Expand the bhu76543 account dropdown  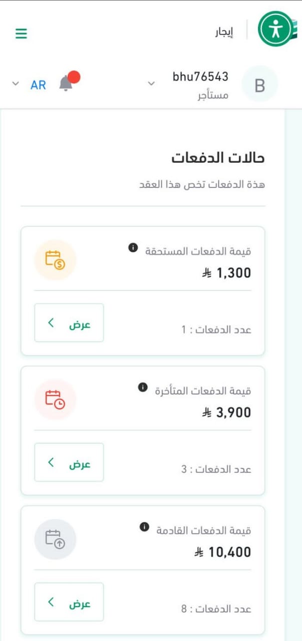pyautogui.click(x=151, y=84)
